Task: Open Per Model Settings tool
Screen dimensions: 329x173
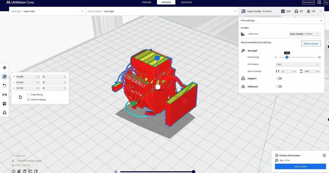Action: pos(5,103)
